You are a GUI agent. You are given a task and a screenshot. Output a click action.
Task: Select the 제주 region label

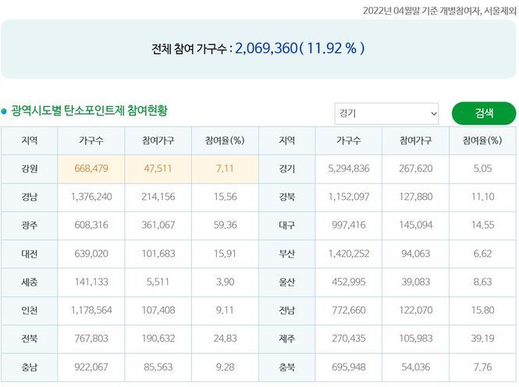click(x=286, y=339)
